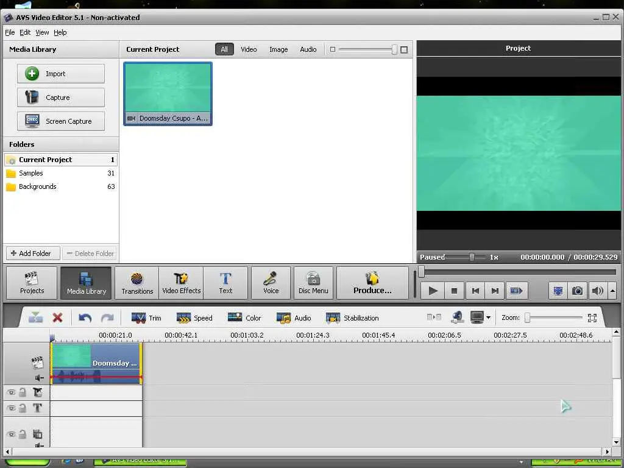This screenshot has height=468, width=624.
Task: Mute the main video track audio
Action: coord(38,378)
